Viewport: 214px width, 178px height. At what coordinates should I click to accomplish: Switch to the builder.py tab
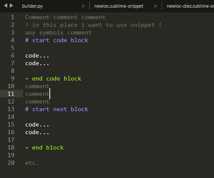32,6
